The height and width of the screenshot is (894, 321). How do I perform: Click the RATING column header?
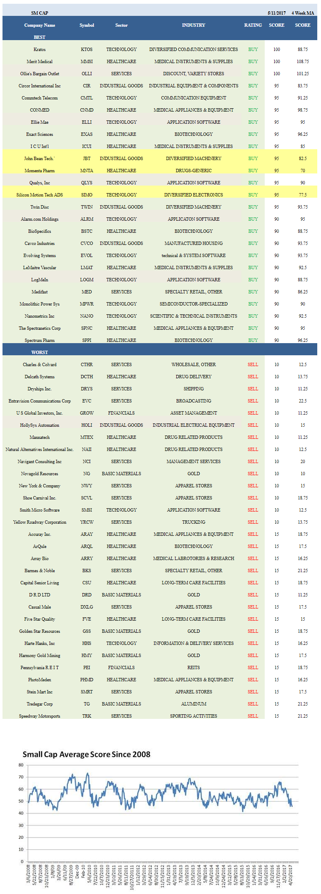253,25
